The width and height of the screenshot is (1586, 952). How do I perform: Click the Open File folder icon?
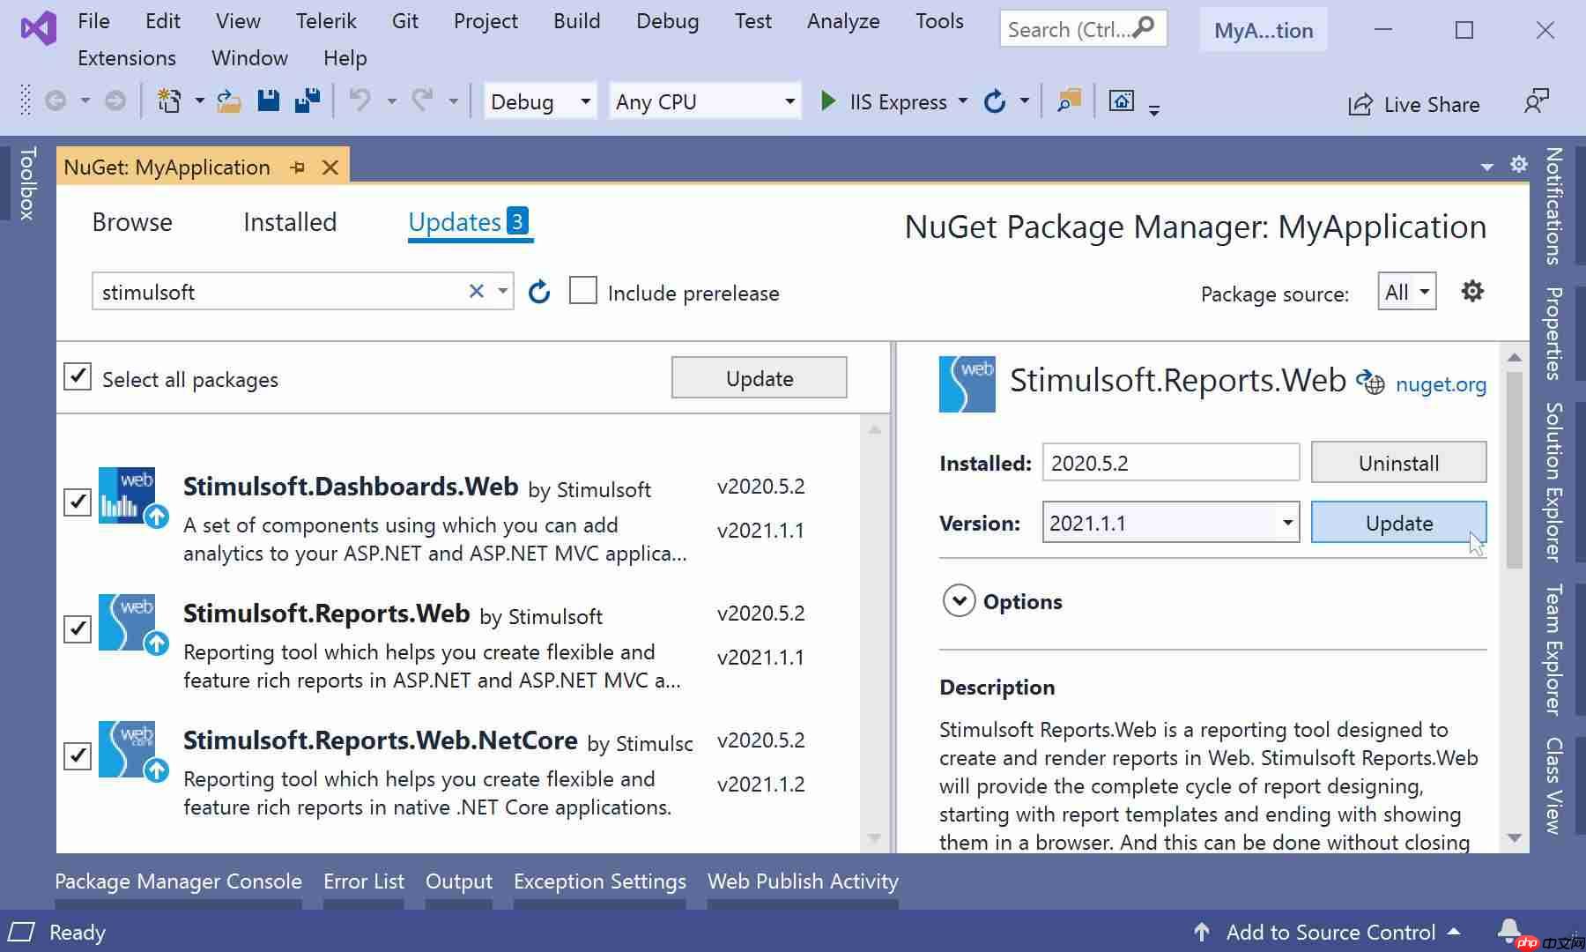coord(229,100)
